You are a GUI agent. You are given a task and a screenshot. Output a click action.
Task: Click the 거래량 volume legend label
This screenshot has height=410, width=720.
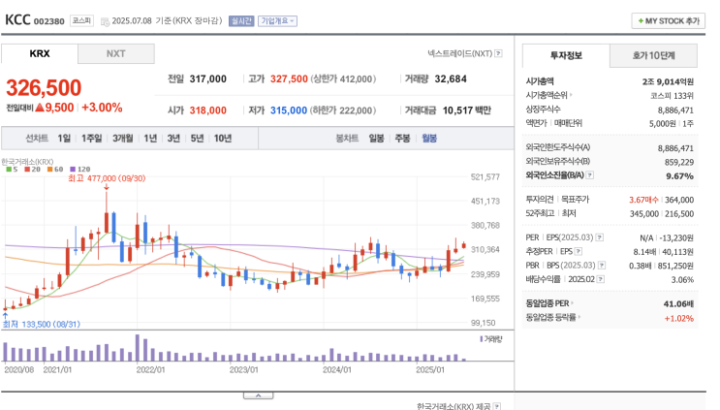point(491,339)
